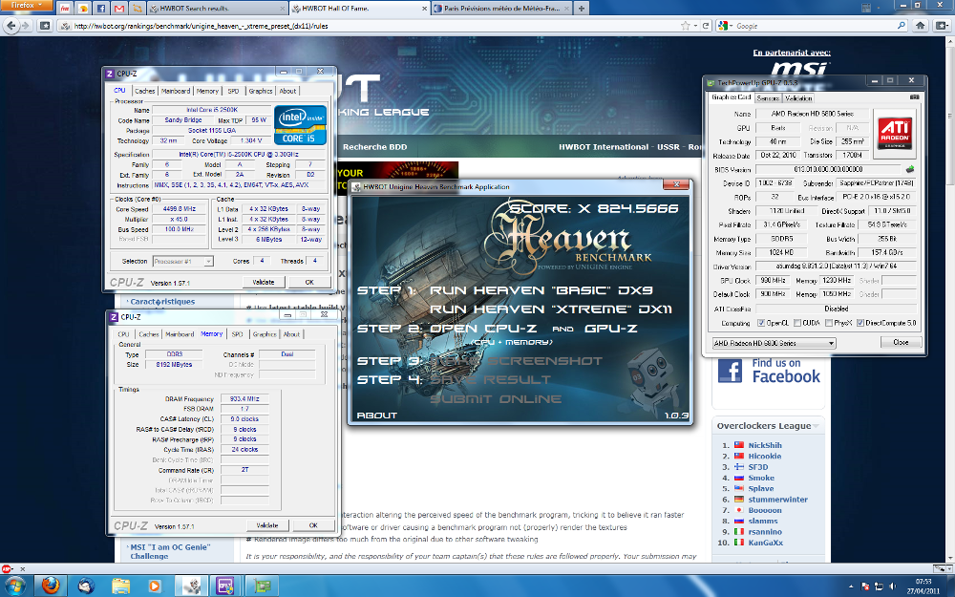The image size is (955, 597).
Task: Open the pinned Facebook tab
Action: 101,9
